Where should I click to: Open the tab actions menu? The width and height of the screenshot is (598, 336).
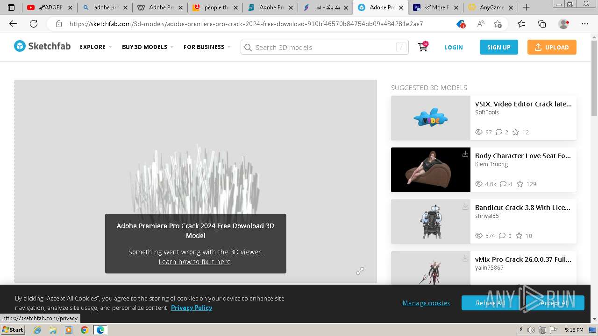[x=11, y=7]
